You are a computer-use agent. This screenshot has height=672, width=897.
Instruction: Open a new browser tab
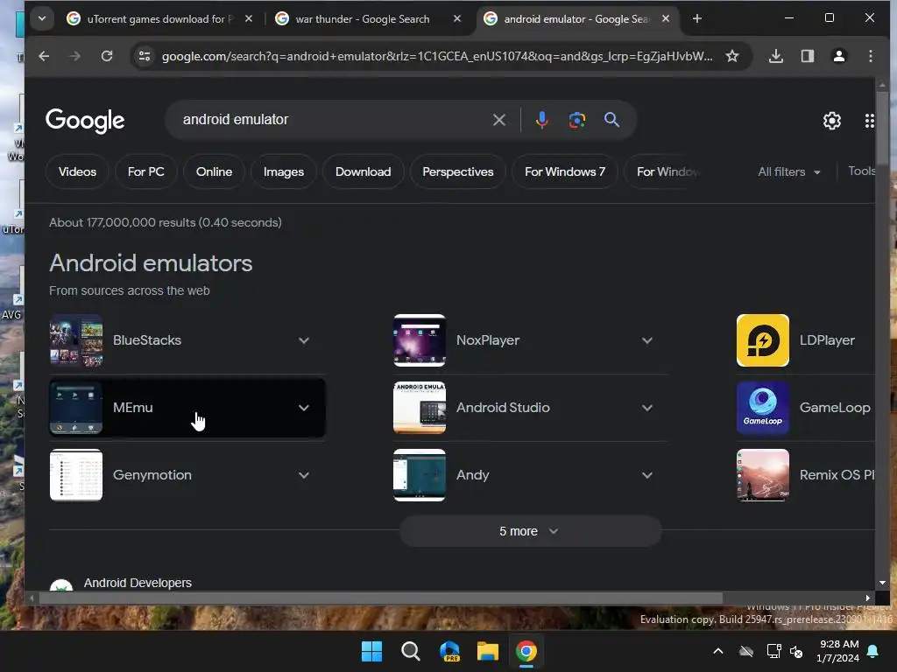696,19
